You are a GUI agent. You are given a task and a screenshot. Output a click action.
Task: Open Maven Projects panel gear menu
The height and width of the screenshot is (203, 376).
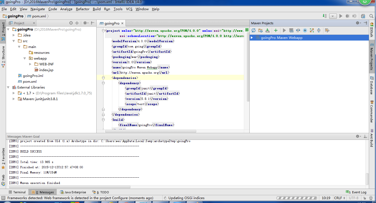point(358,23)
